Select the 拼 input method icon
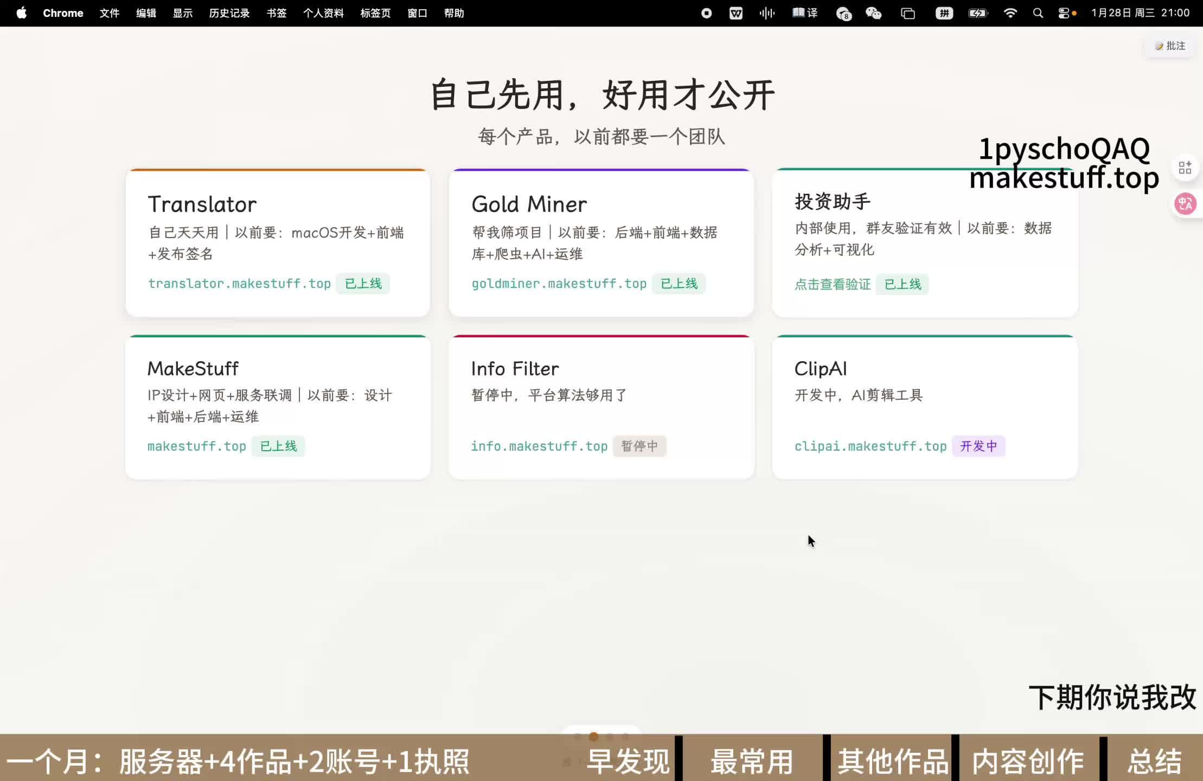The width and height of the screenshot is (1203, 781). tap(944, 12)
